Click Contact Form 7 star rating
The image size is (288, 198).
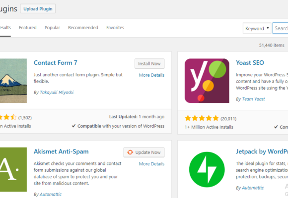coord(8,117)
